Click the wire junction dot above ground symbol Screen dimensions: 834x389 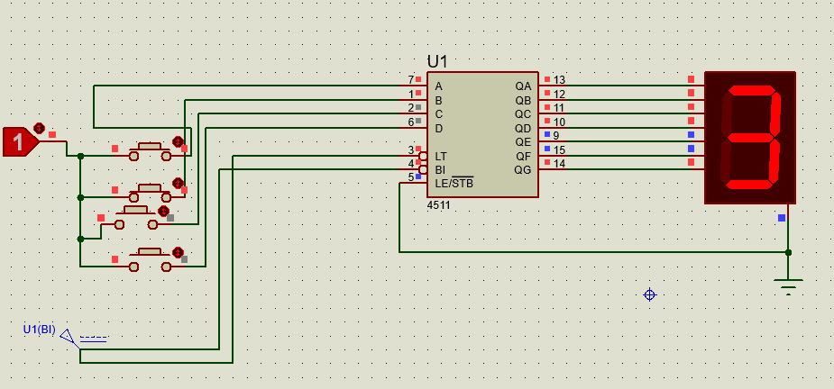pos(788,252)
